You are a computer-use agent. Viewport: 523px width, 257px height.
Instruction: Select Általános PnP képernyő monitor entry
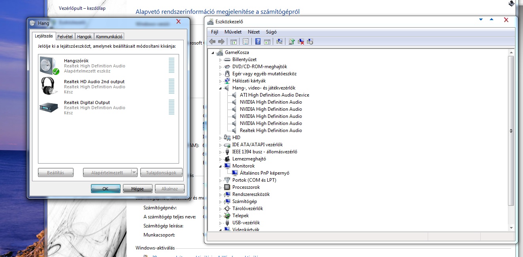pyautogui.click(x=264, y=173)
